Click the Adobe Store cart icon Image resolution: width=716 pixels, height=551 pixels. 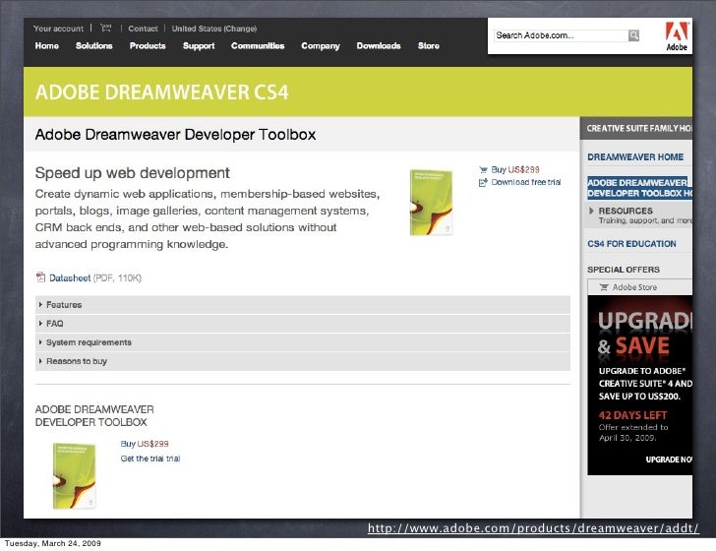pos(604,287)
